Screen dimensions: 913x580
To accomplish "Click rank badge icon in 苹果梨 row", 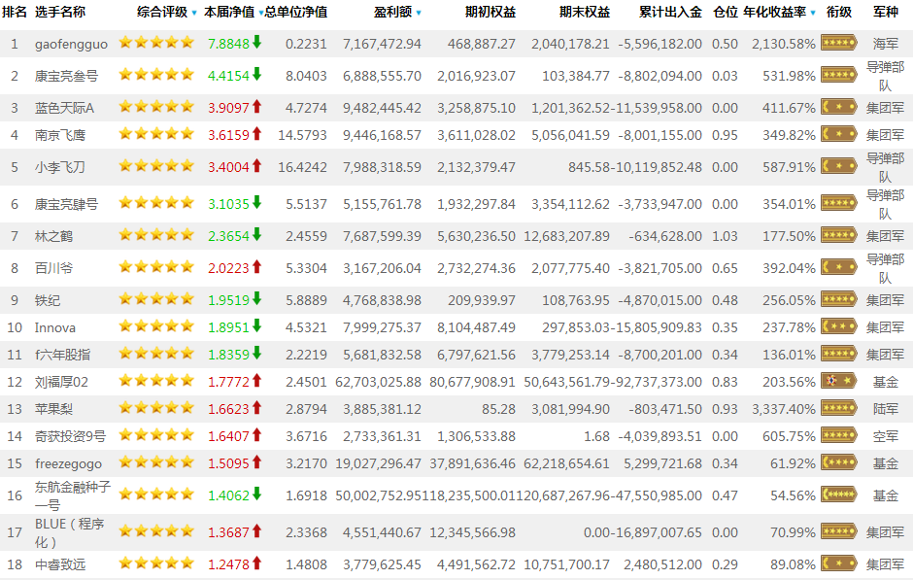I will [838, 408].
